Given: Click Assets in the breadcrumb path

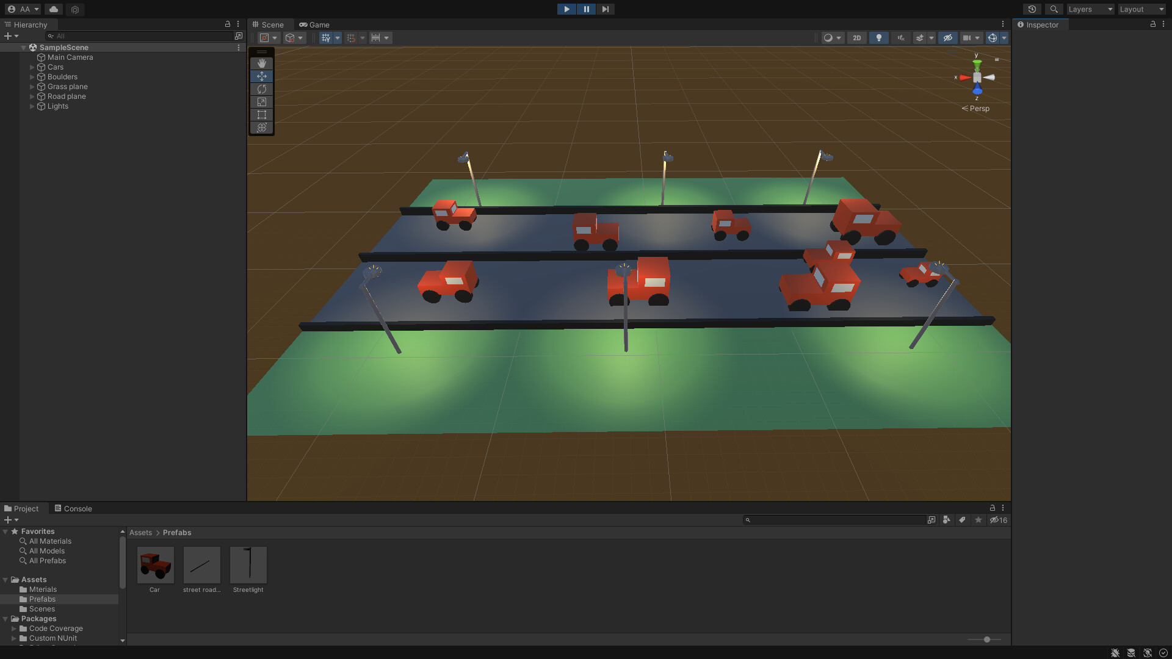Looking at the screenshot, I should tap(140, 533).
